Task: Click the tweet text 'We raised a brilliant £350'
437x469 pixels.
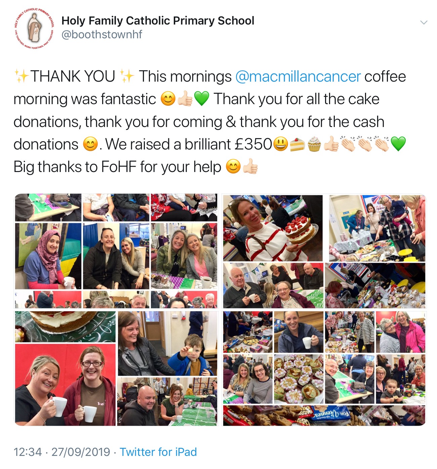Action: (x=189, y=144)
